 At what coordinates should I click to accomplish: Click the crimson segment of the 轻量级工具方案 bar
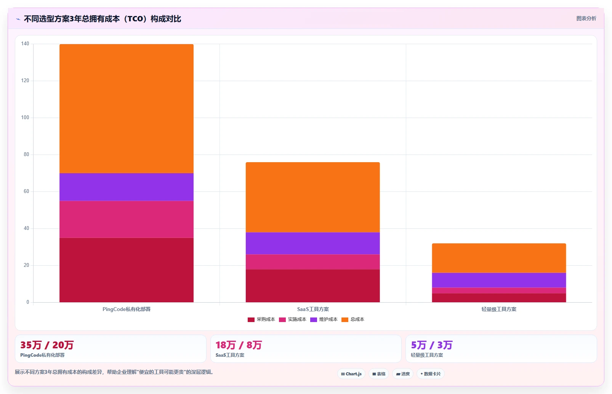[499, 298]
